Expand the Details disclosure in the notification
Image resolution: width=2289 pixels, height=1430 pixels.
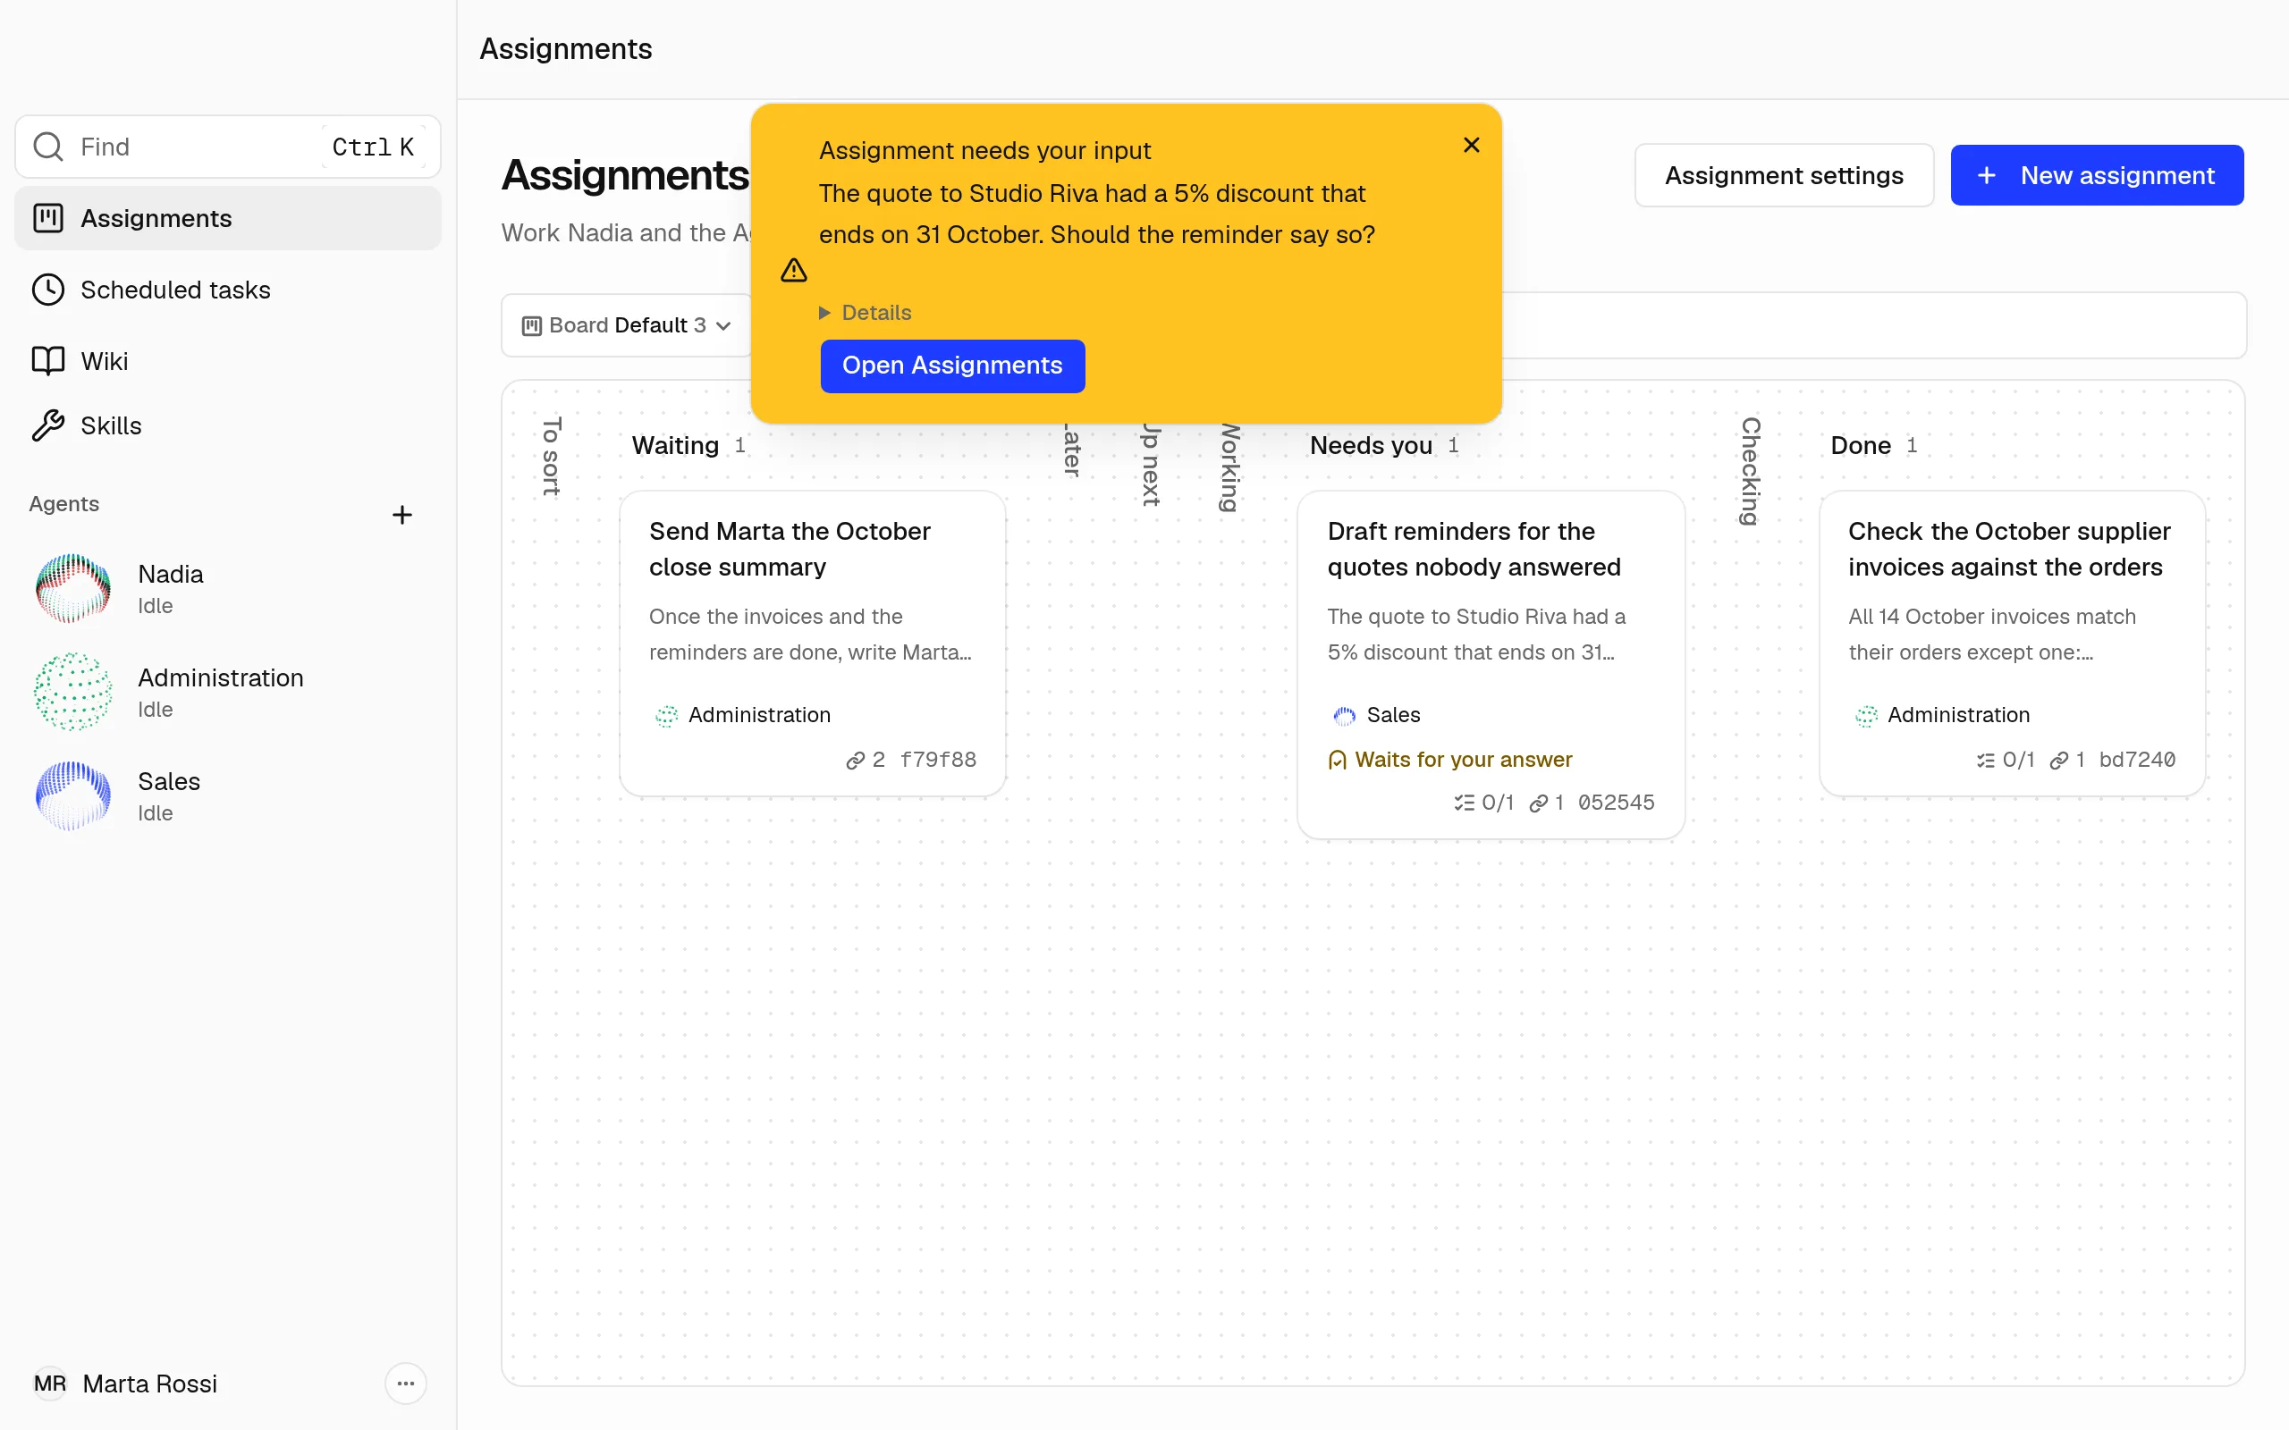point(866,313)
